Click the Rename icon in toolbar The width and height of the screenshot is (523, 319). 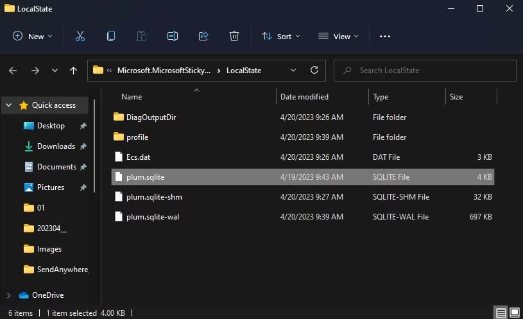click(x=172, y=37)
